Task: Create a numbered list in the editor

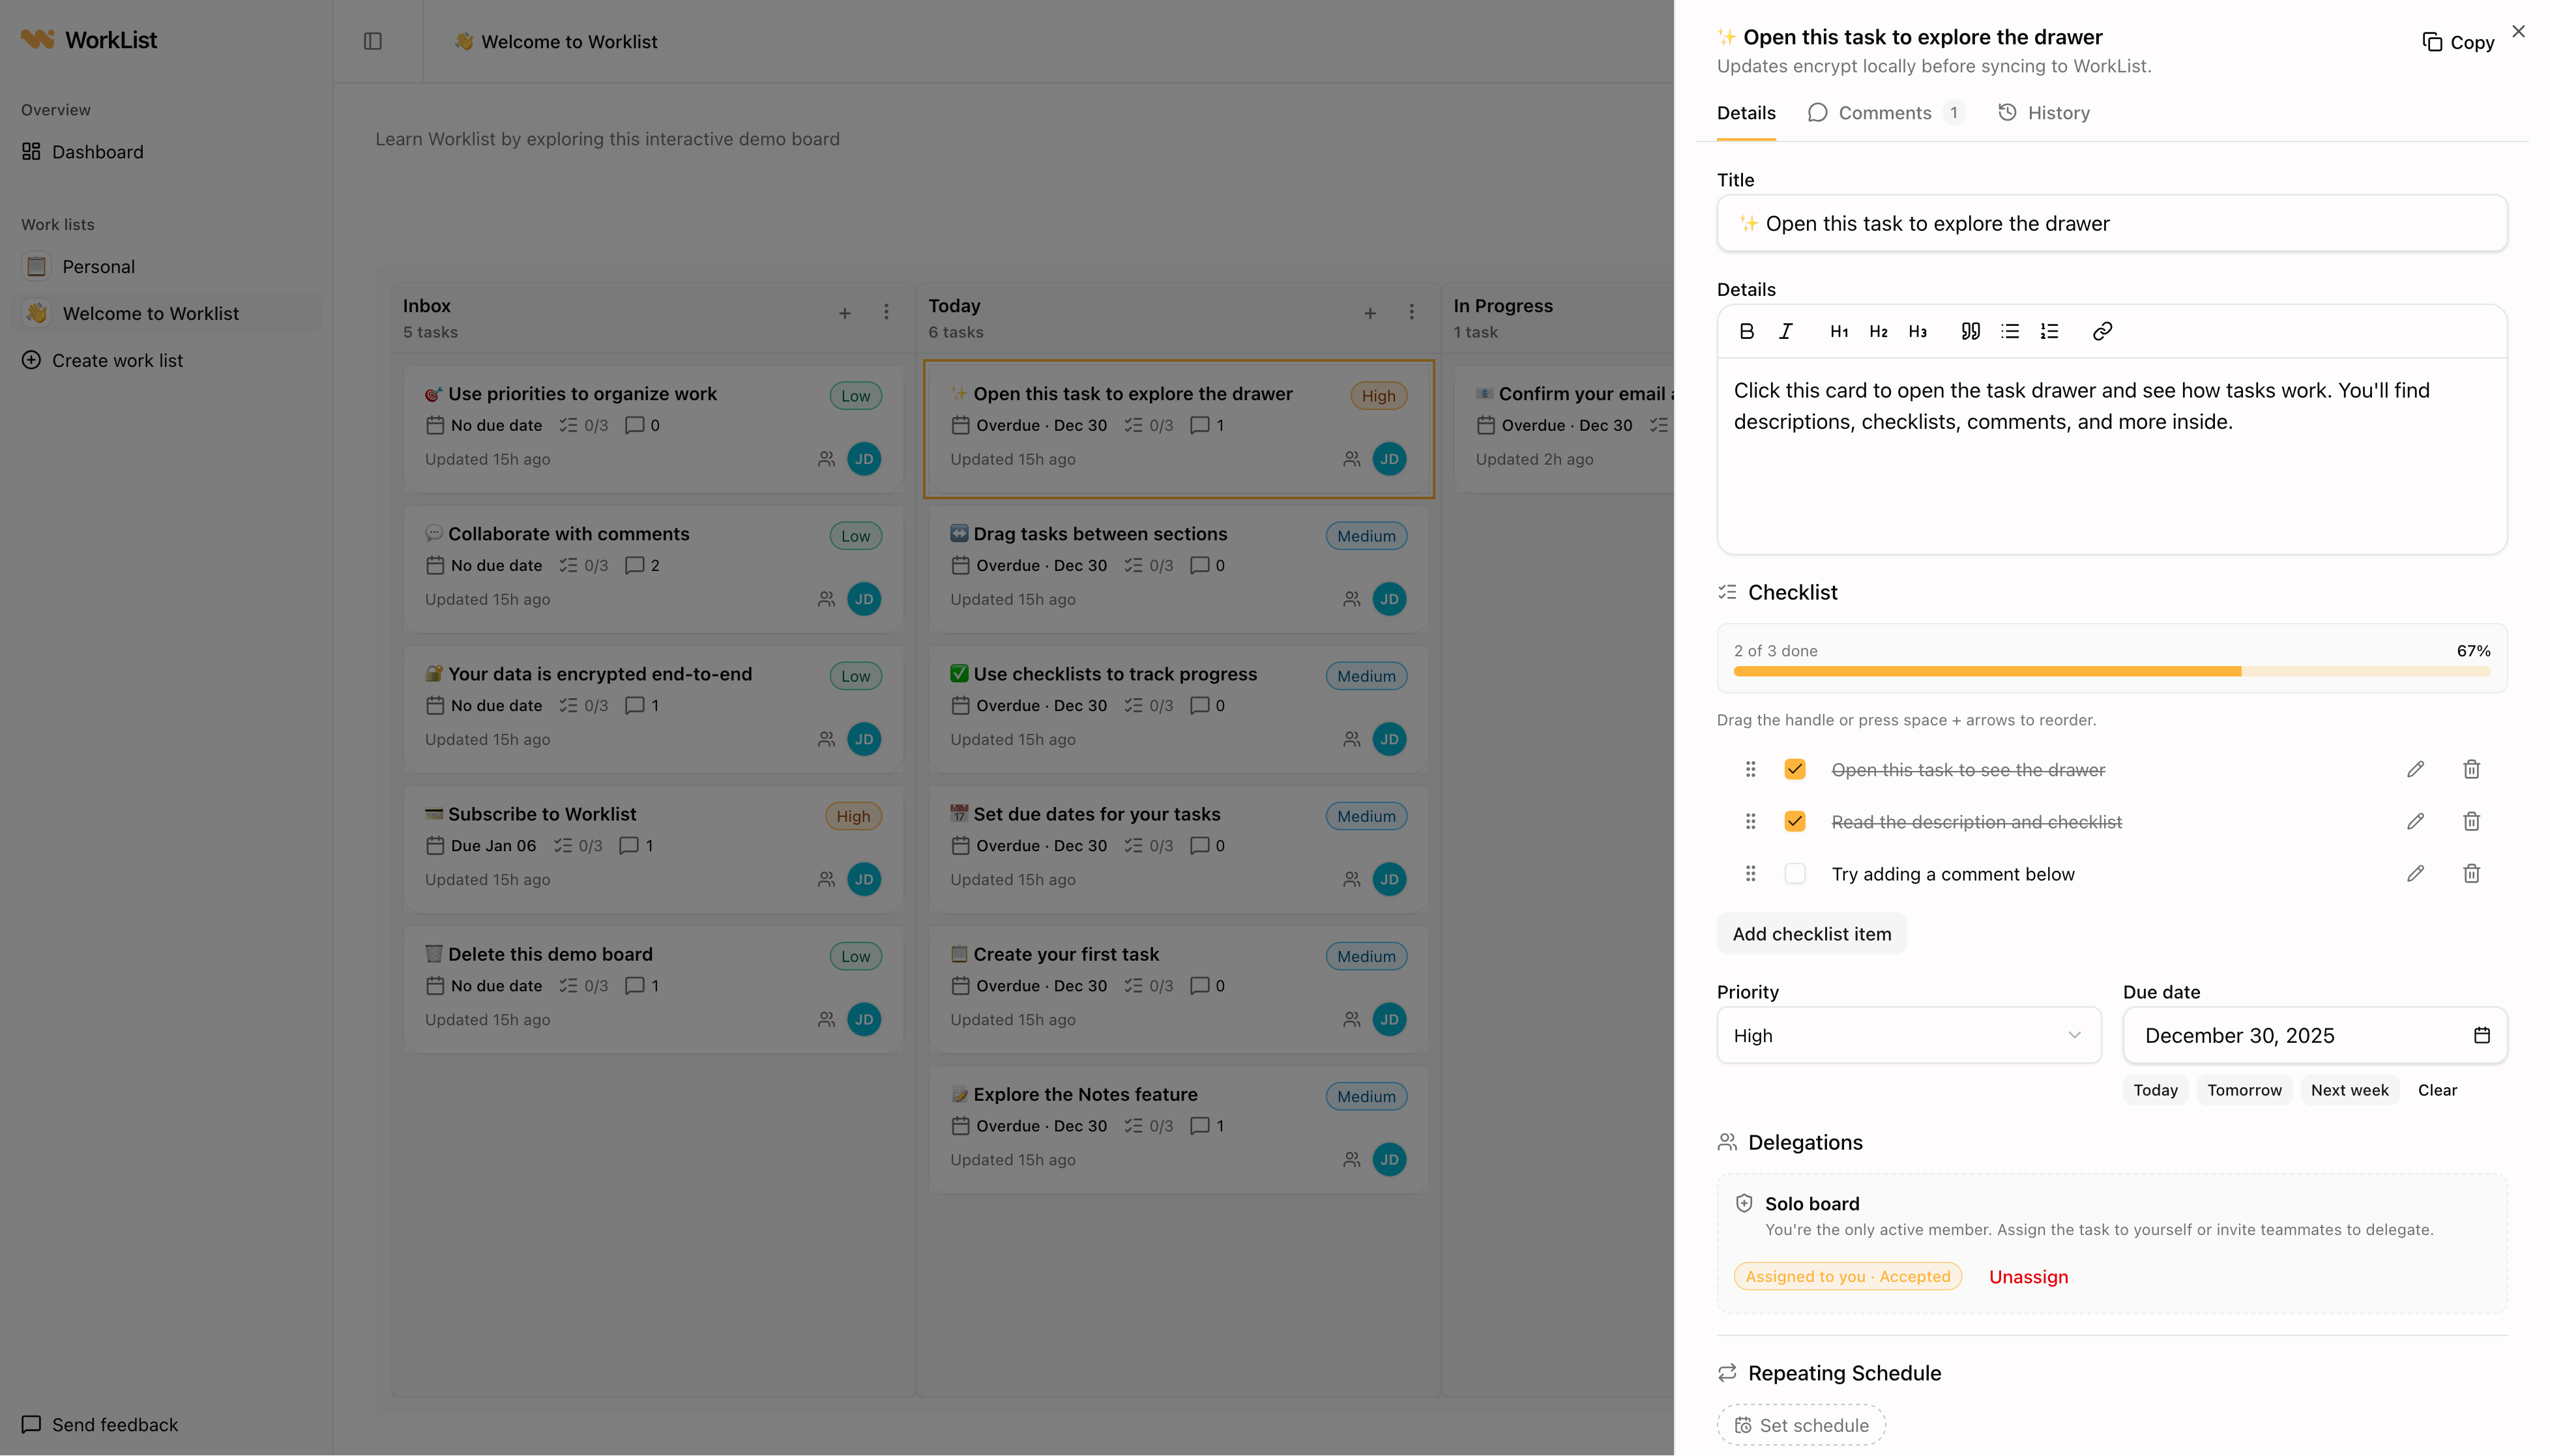Action: tap(2049, 331)
